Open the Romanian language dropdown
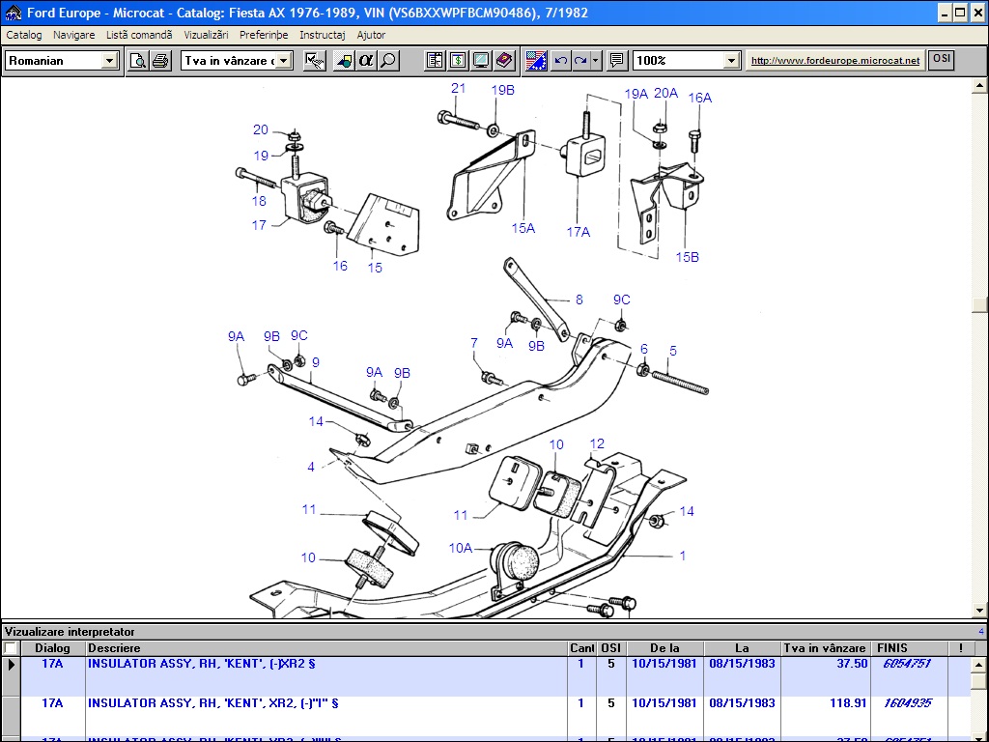Viewport: 989px width, 742px height. pos(109,61)
